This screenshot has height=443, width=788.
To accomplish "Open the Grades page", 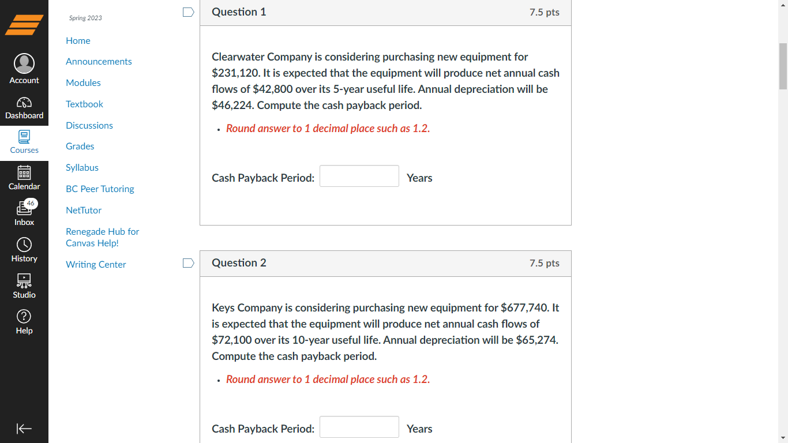I will click(x=80, y=146).
